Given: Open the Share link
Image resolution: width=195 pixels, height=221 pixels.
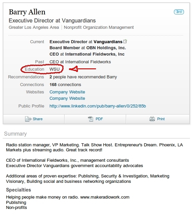Looking at the screenshot, I should point(37,119).
